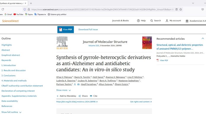This screenshot has width=206, height=114.
Task: Open the Pocket save icon
Action: click(x=202, y=9)
